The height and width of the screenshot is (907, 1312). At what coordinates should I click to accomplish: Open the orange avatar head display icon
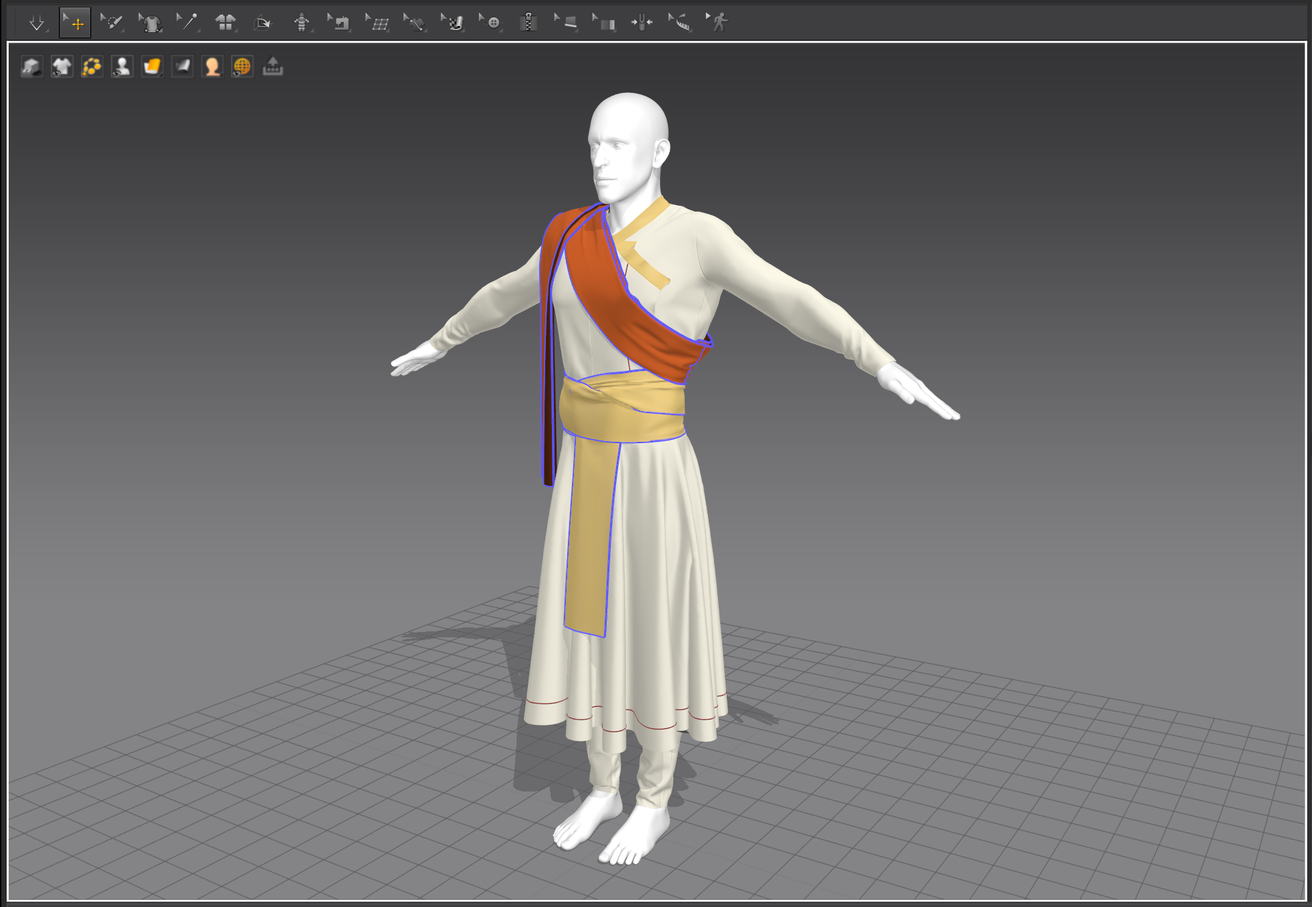tap(212, 67)
